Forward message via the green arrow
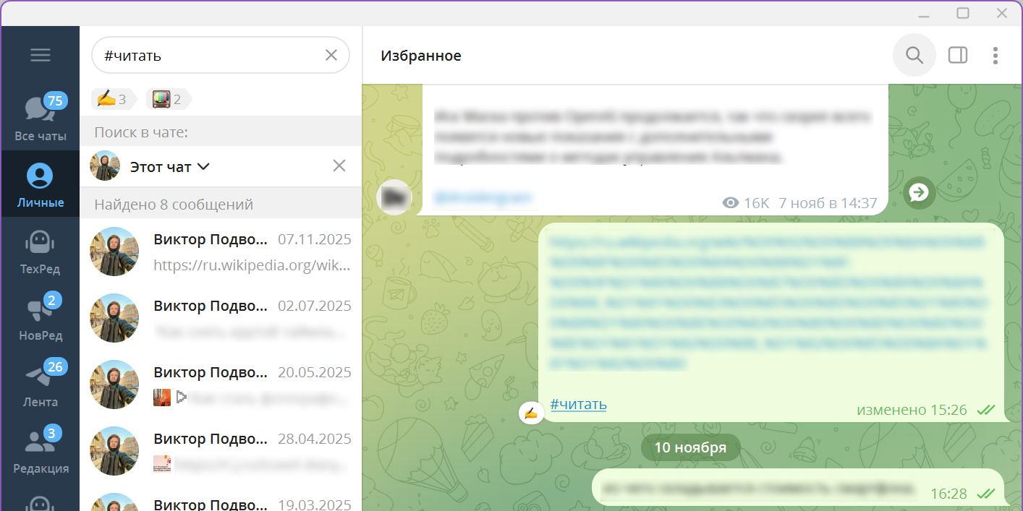 click(919, 193)
